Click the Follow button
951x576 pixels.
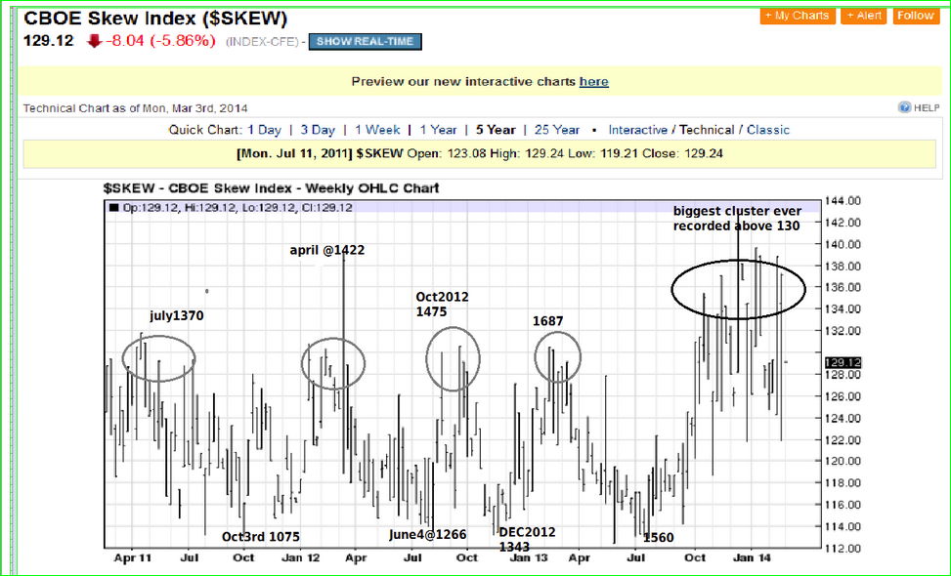[915, 16]
